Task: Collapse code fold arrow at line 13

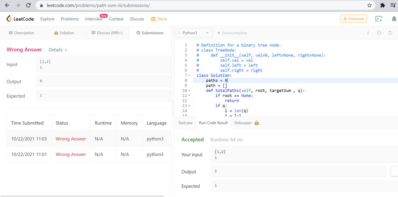Action: point(189,106)
